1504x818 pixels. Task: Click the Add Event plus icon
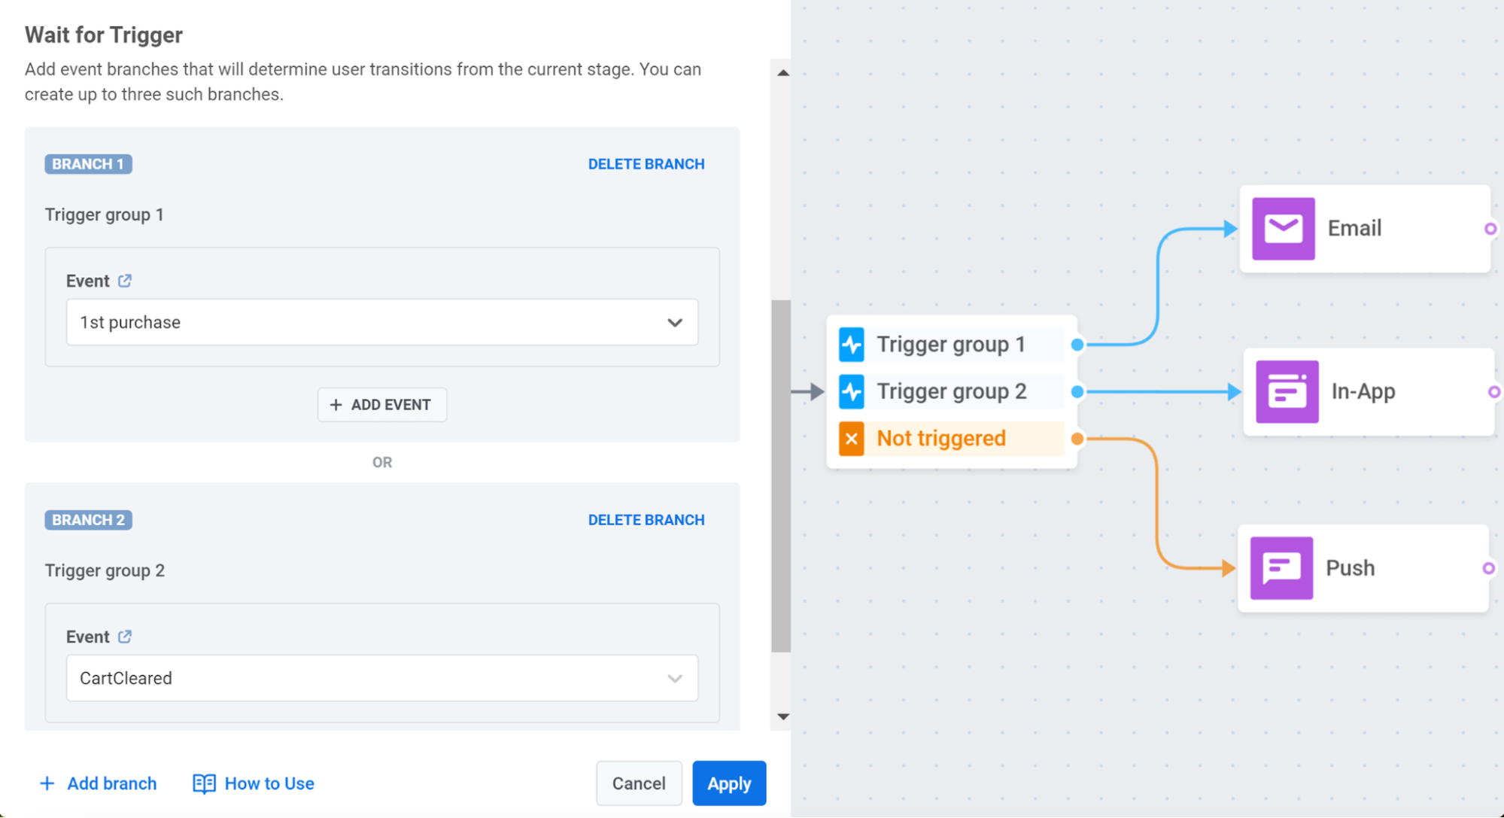coord(336,404)
